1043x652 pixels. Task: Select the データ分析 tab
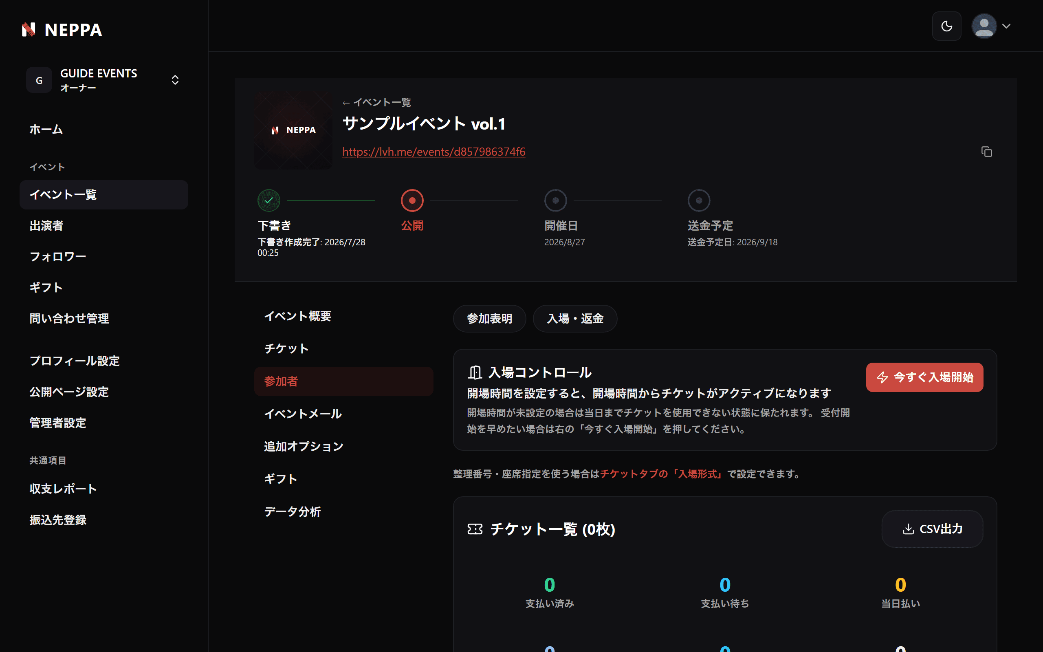pyautogui.click(x=343, y=512)
